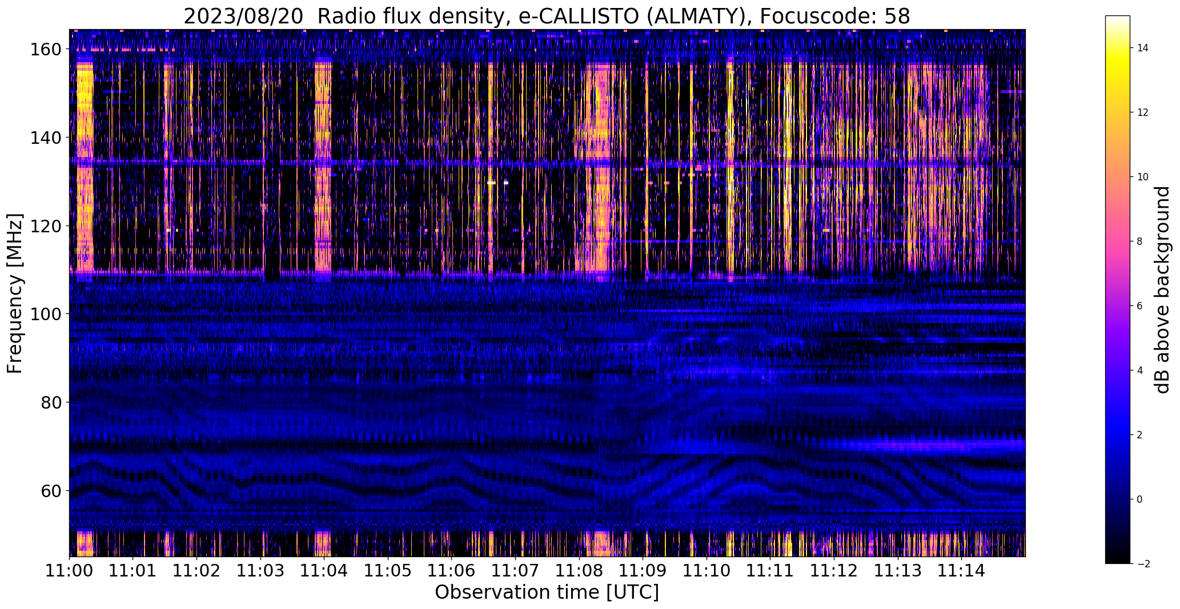Viewport: 1180px width, 609px height.
Task: Click the 11:03 time tick label
Action: [260, 570]
